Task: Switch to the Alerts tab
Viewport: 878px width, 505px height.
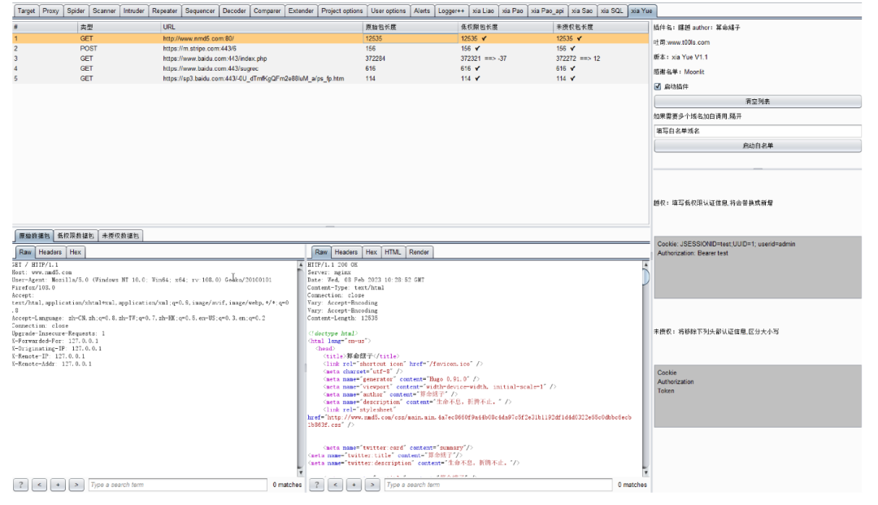Action: (x=422, y=11)
